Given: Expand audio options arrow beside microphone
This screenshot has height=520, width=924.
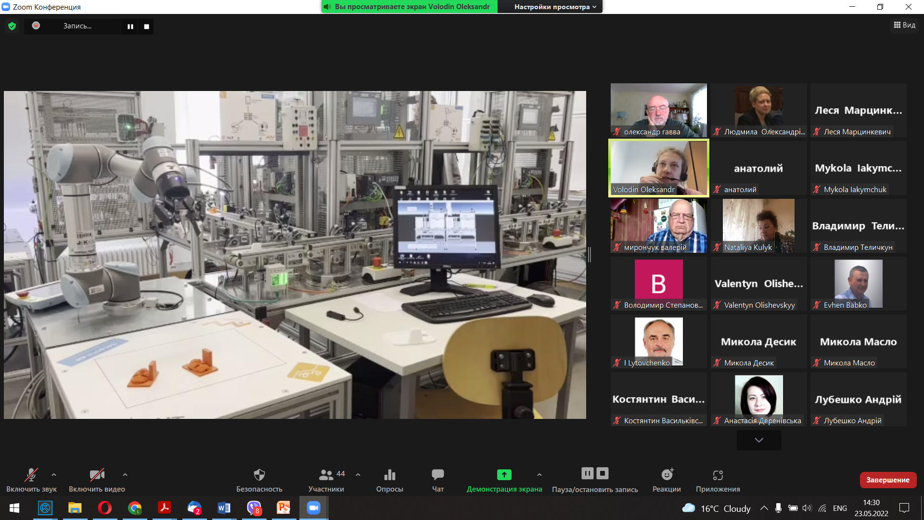Looking at the screenshot, I should [54, 475].
